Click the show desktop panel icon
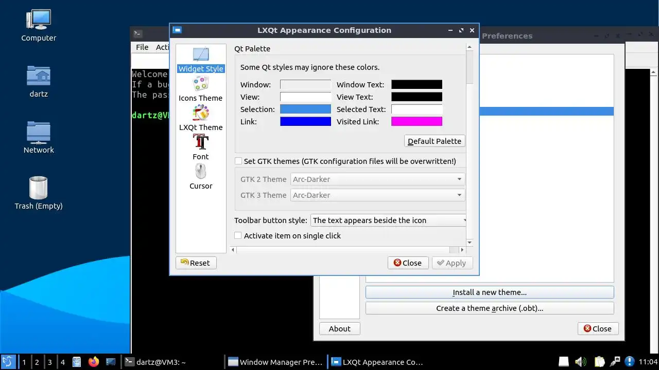Viewport: 659px width, 370px height. coord(110,362)
